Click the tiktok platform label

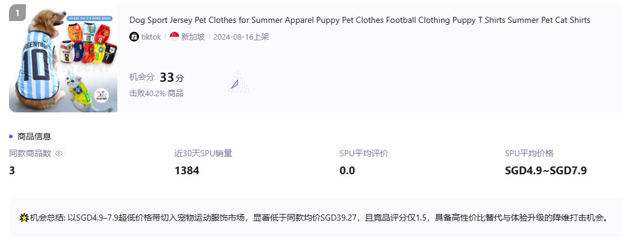[x=151, y=37]
